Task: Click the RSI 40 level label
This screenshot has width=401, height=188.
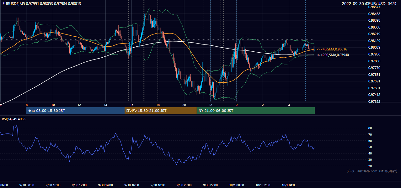Action: 370,153
